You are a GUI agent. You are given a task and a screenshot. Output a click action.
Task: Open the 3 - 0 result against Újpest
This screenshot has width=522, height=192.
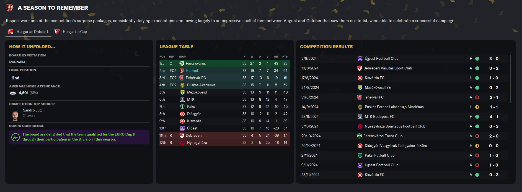494,59
